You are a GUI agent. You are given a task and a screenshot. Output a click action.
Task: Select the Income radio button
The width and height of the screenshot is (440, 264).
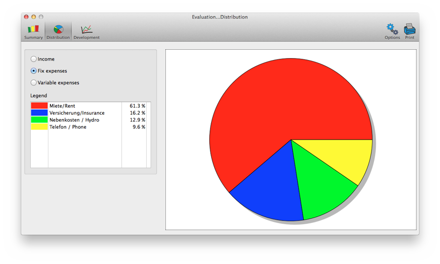(34, 59)
